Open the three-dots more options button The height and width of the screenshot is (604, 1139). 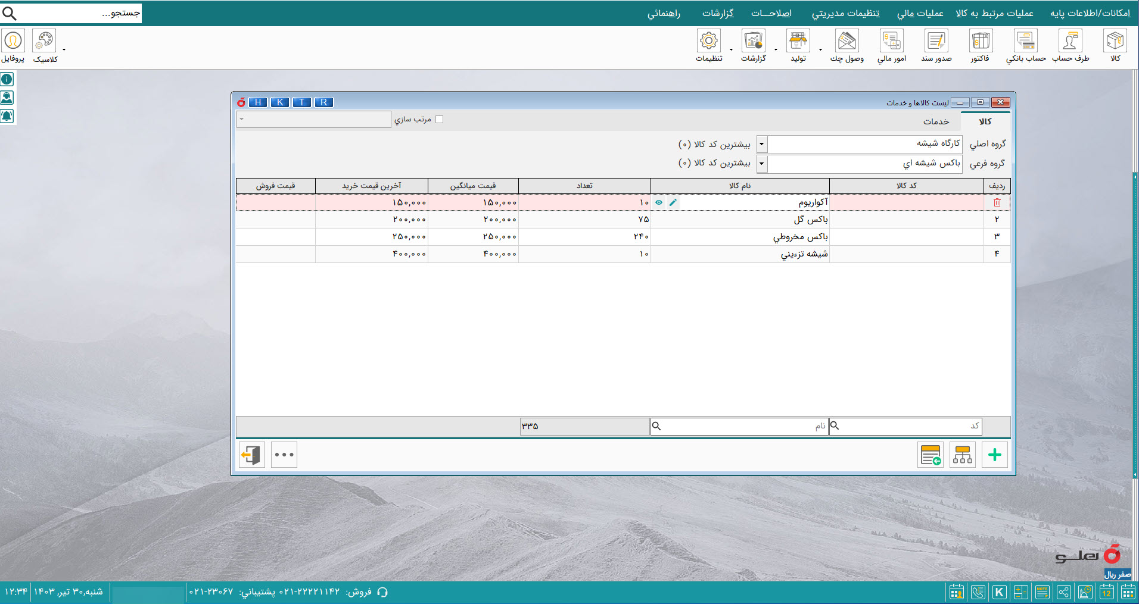[284, 455]
